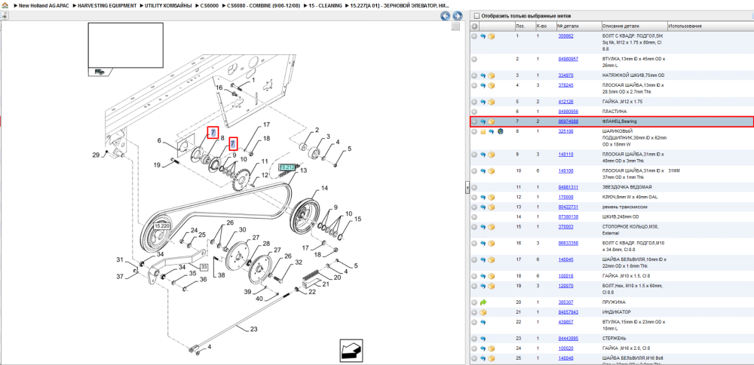
Task: Open 15 - CLEANING breadcrumb
Action: tap(326, 5)
